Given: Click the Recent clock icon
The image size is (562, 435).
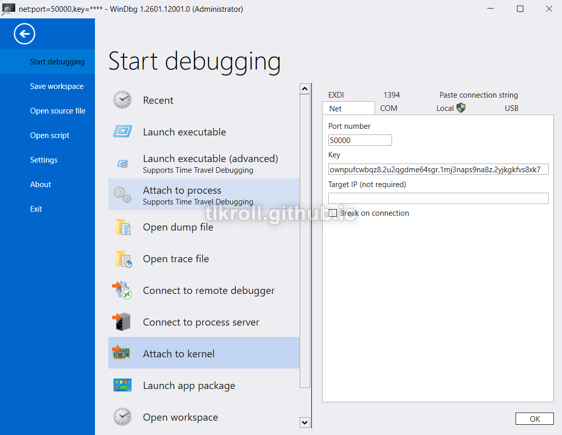Looking at the screenshot, I should click(x=123, y=100).
